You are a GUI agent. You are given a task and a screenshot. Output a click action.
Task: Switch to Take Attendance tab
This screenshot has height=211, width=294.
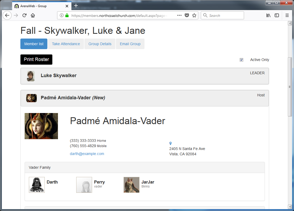(x=66, y=44)
